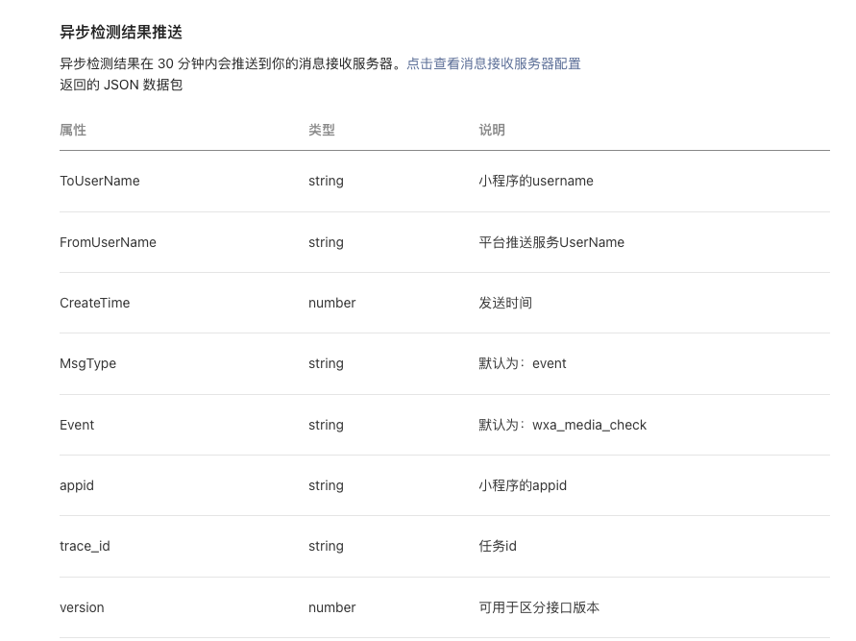Select the 发送时间 description

(505, 303)
